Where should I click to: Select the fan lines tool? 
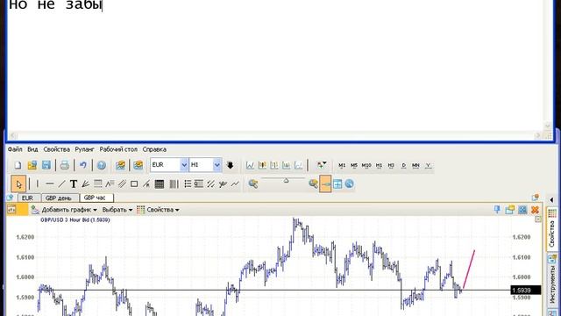pos(86,184)
